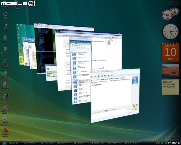Switch to the 65% download taskbar button
This screenshot has width=181, height=145.
pyautogui.click(x=48, y=143)
